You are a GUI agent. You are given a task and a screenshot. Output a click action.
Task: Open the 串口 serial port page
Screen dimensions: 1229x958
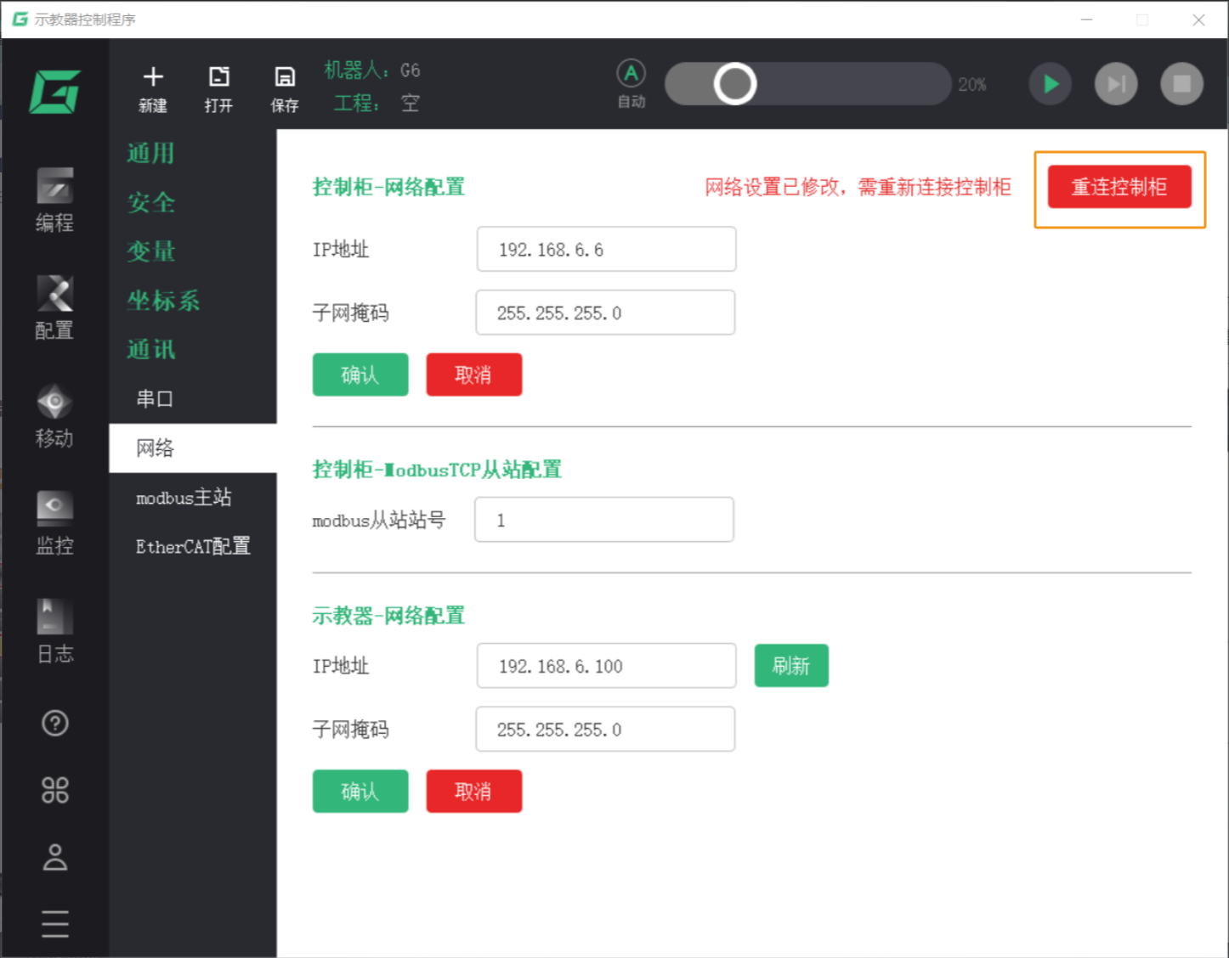pyautogui.click(x=193, y=399)
